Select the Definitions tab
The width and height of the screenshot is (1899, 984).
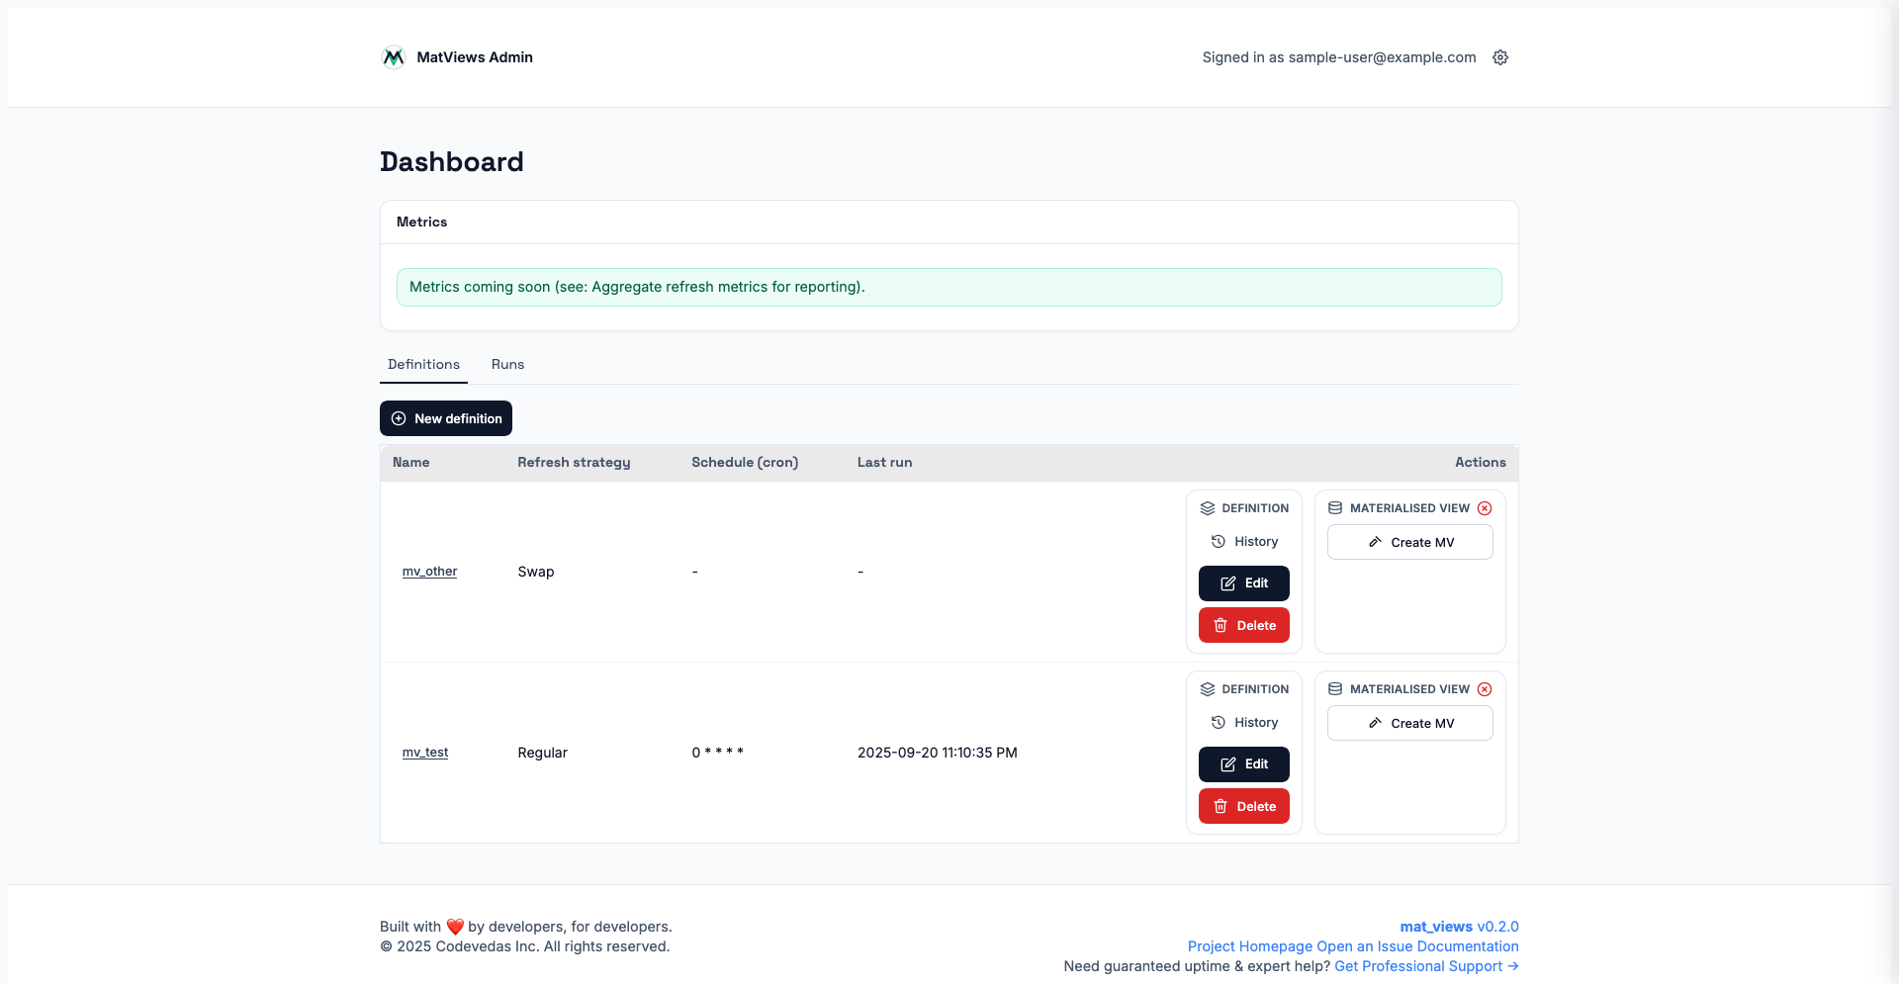pyautogui.click(x=423, y=365)
